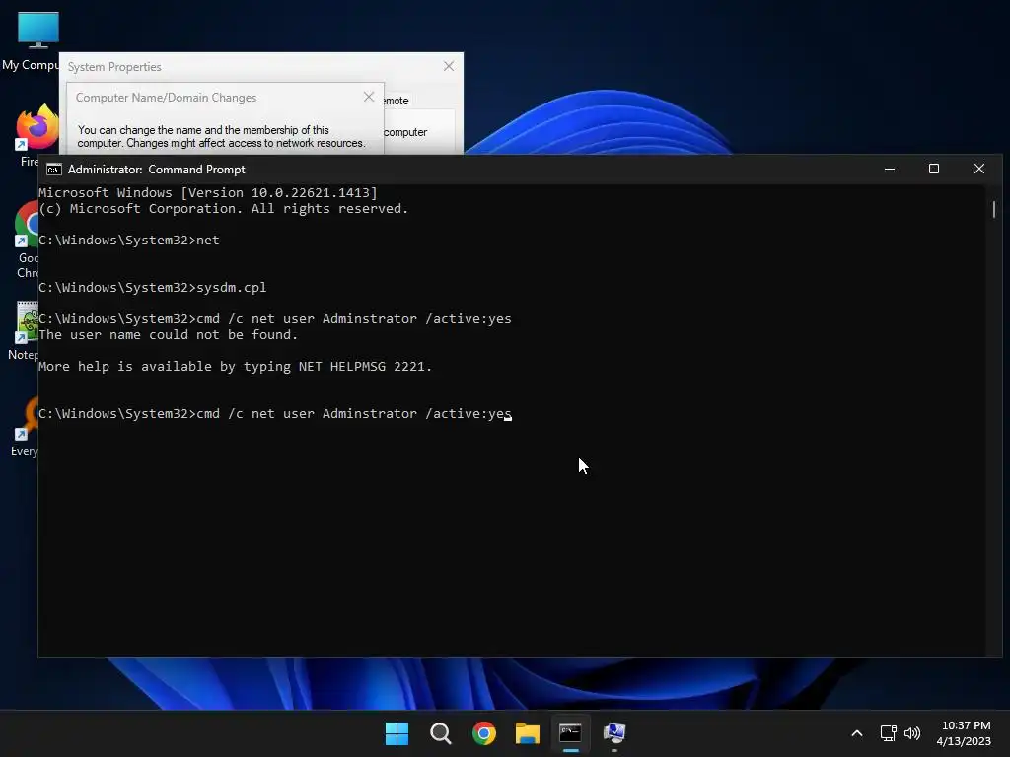Close the System Properties window
This screenshot has height=757, width=1010.
point(449,66)
